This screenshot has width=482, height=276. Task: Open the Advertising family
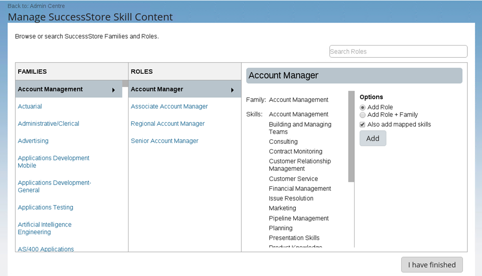pyautogui.click(x=33, y=141)
